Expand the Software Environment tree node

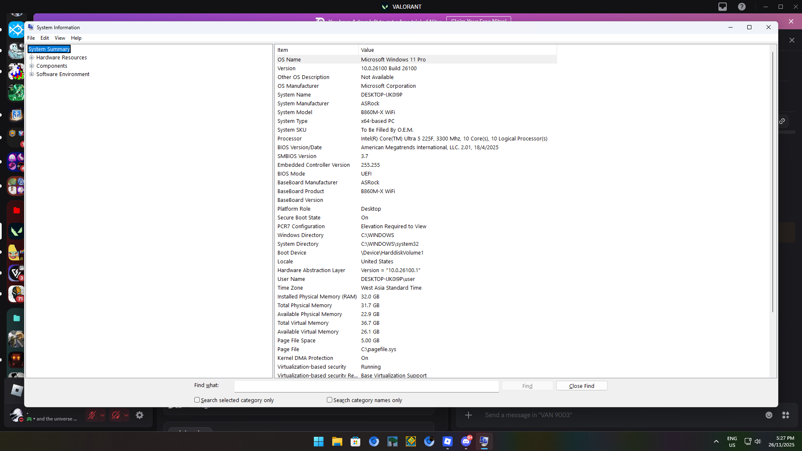click(x=32, y=74)
